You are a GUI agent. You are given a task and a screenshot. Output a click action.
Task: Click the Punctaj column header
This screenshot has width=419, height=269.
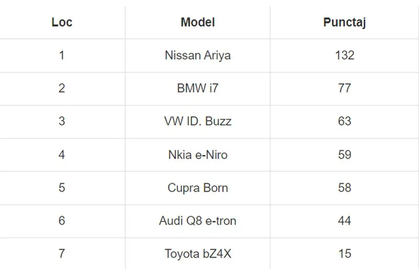coord(344,22)
